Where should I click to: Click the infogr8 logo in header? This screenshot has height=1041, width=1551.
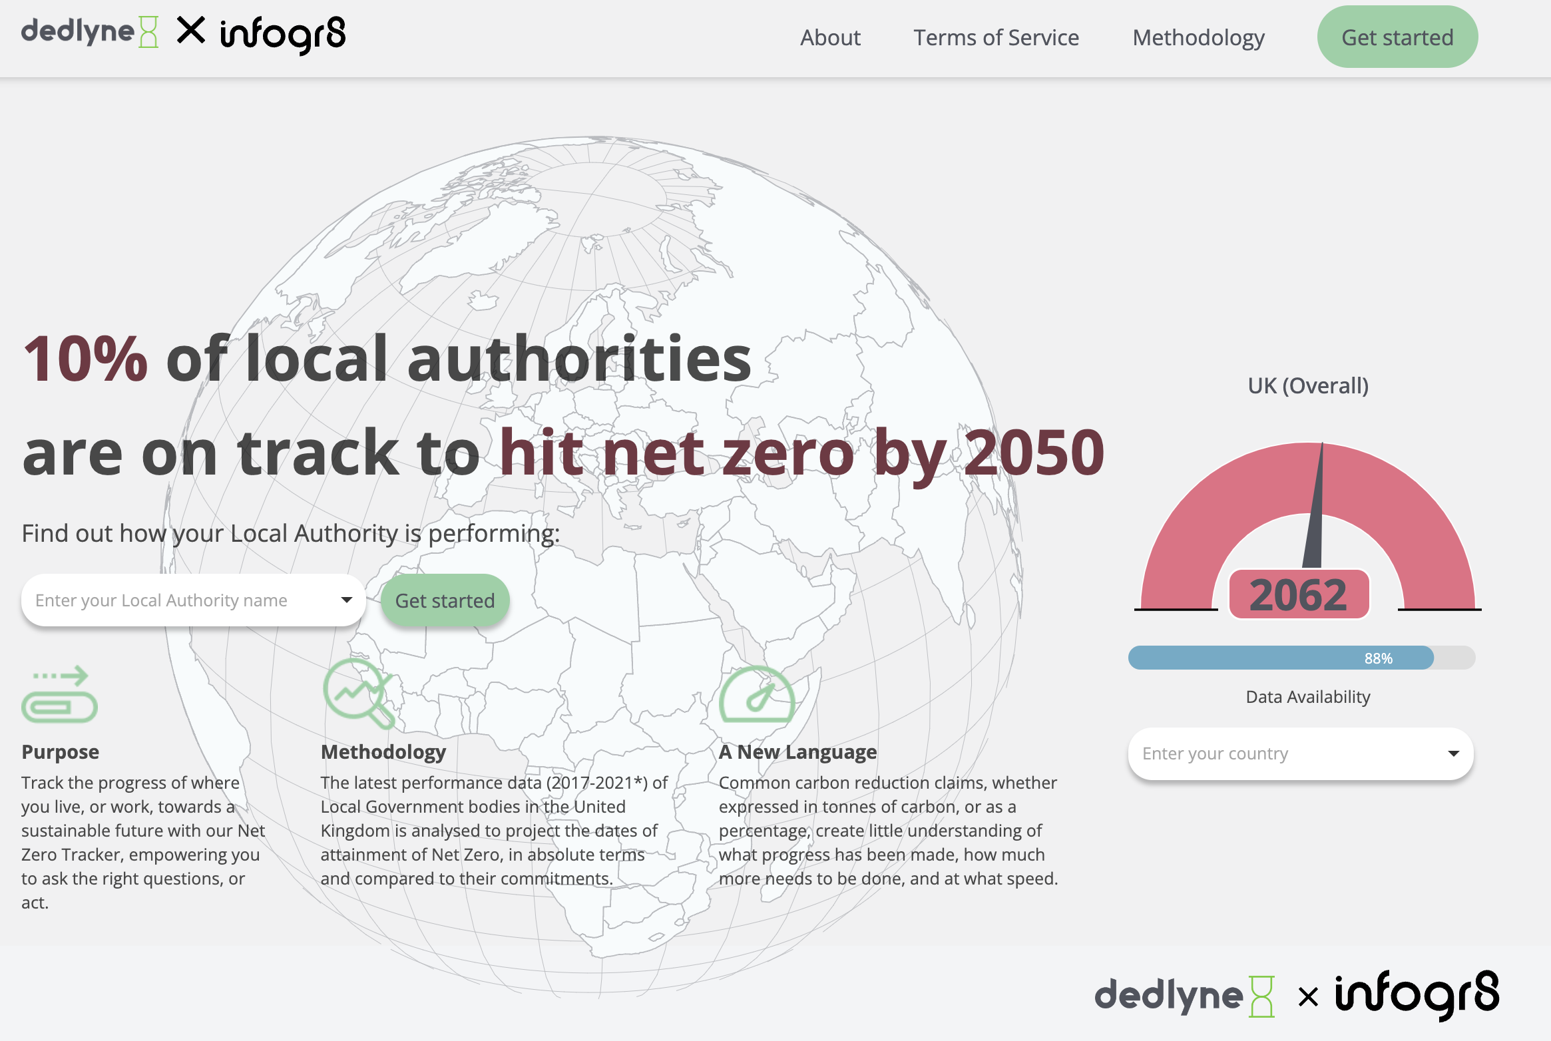click(282, 35)
